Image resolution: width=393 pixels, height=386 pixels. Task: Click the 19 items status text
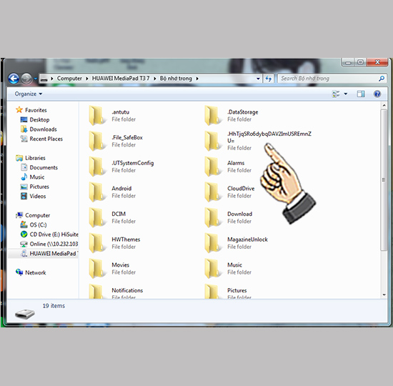[54, 306]
